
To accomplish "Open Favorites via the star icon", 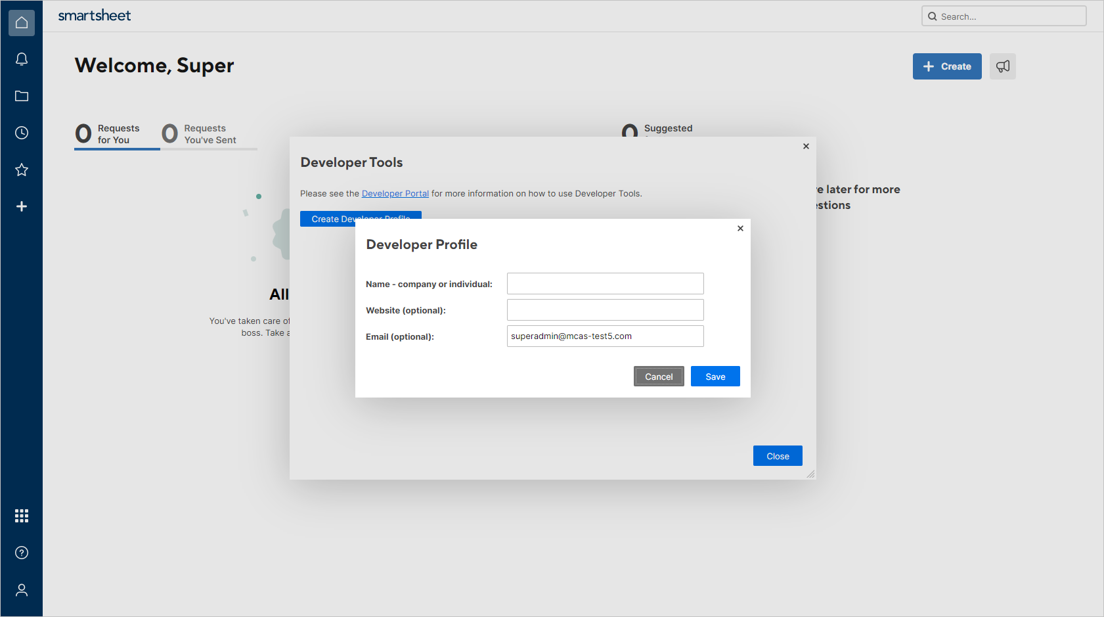I will (x=21, y=170).
